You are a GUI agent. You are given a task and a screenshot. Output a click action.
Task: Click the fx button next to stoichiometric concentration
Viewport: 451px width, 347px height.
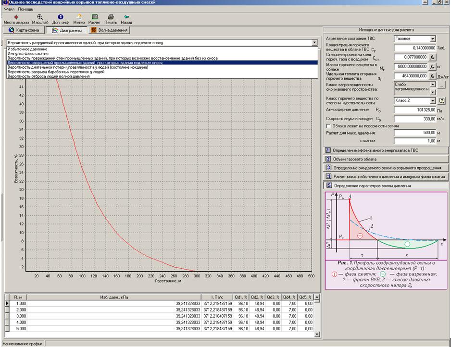(x=432, y=57)
